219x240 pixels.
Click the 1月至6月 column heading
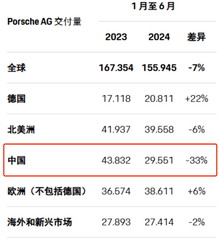pos(153,6)
